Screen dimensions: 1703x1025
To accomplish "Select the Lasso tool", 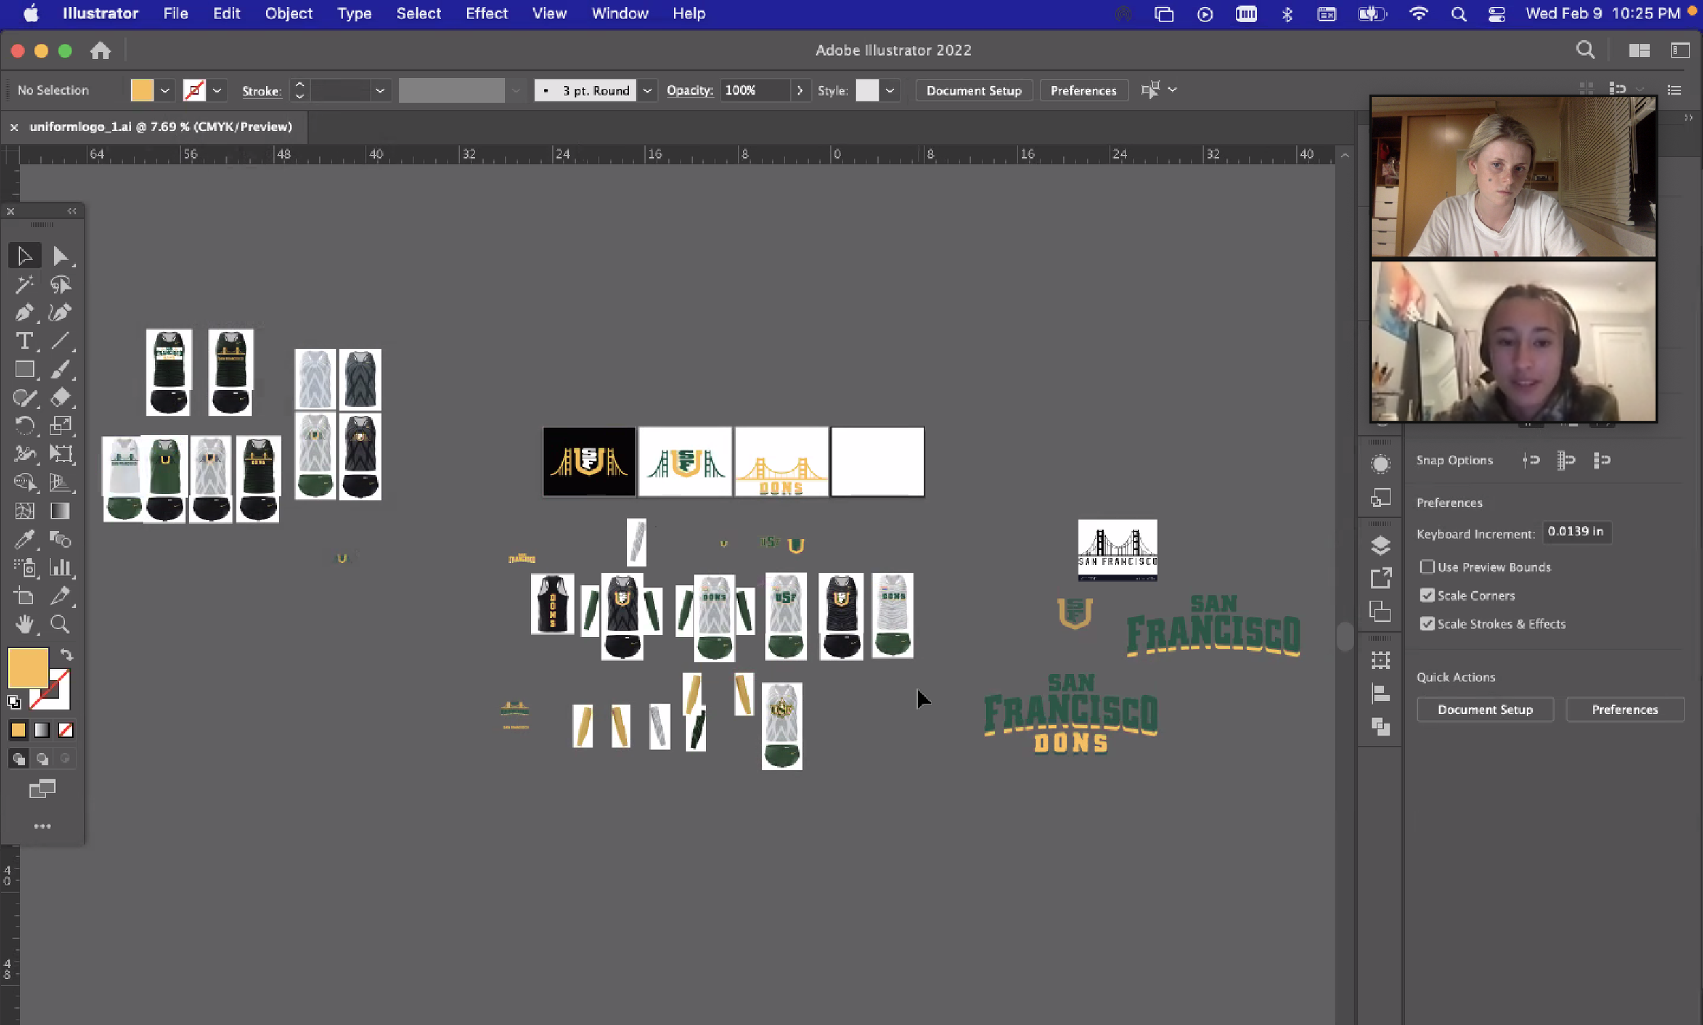I will click(61, 285).
